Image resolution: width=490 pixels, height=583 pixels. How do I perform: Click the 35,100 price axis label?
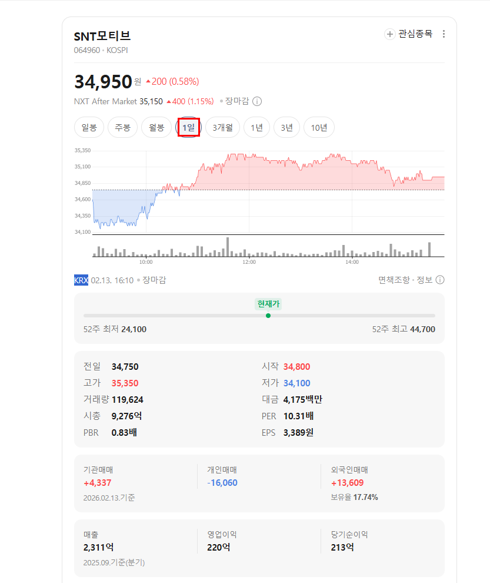coord(82,167)
